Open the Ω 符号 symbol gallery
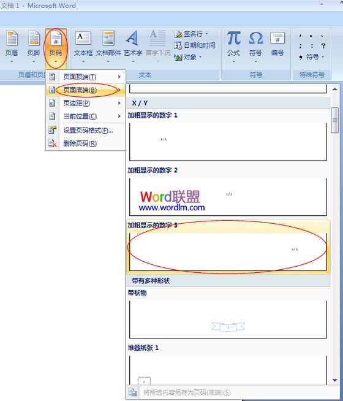The height and width of the screenshot is (401, 343). pos(255,47)
